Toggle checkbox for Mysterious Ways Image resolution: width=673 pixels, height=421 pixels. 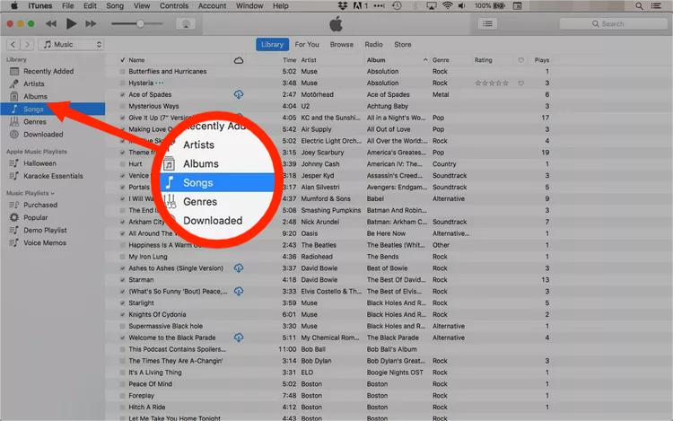[x=122, y=107]
